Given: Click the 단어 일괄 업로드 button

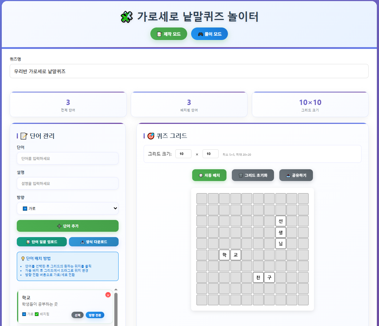Looking at the screenshot, I should pyautogui.click(x=42, y=242).
